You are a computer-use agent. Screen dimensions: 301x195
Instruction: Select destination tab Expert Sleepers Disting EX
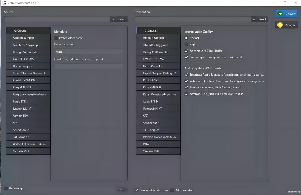(x=158, y=73)
